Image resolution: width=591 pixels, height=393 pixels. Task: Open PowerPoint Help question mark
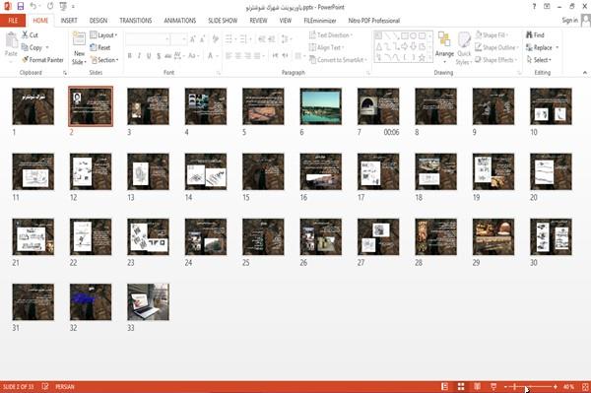click(x=534, y=7)
